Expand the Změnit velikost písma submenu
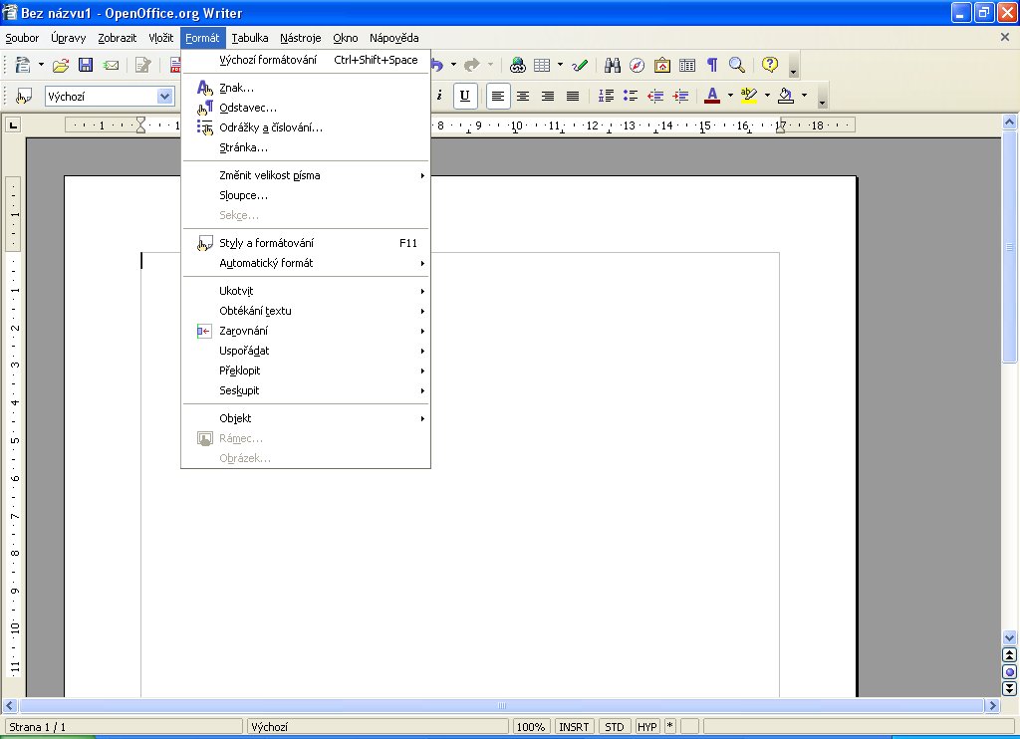The height and width of the screenshot is (739, 1020). click(x=306, y=175)
